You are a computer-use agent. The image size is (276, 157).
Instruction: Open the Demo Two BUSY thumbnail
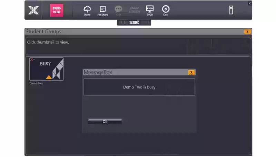click(47, 69)
